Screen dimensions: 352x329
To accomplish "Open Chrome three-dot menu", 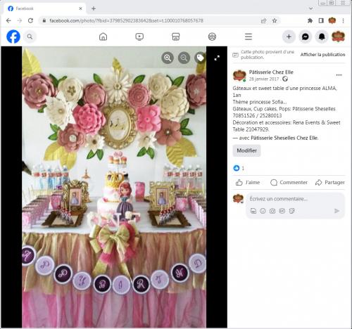I will point(343,20).
